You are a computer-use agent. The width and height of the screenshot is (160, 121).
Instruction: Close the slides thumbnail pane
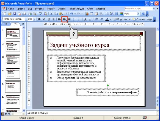[x=23, y=24]
